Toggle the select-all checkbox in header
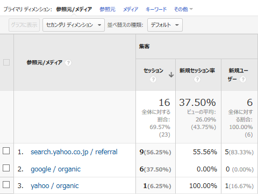258x194 pixels. [6, 62]
